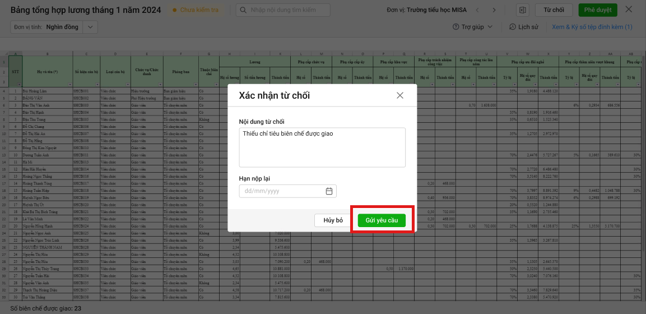Open filter dropdown on Phòng ban column
Image resolution: width=646 pixels, height=314 pixels.
(196, 84)
